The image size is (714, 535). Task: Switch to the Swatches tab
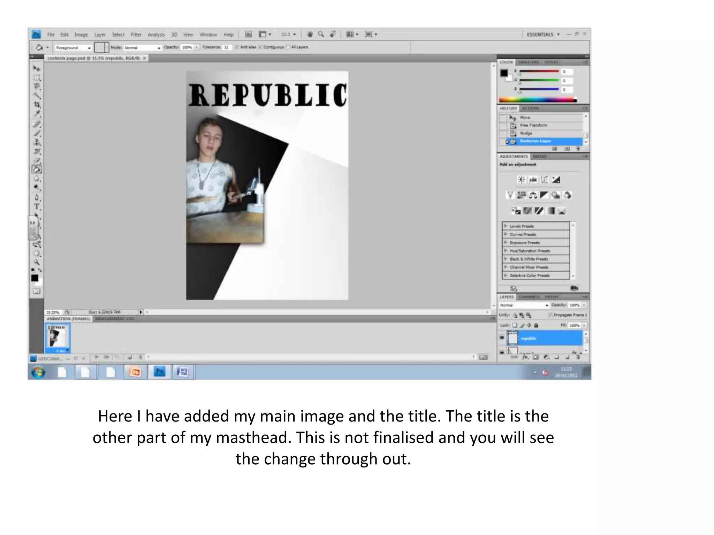529,62
